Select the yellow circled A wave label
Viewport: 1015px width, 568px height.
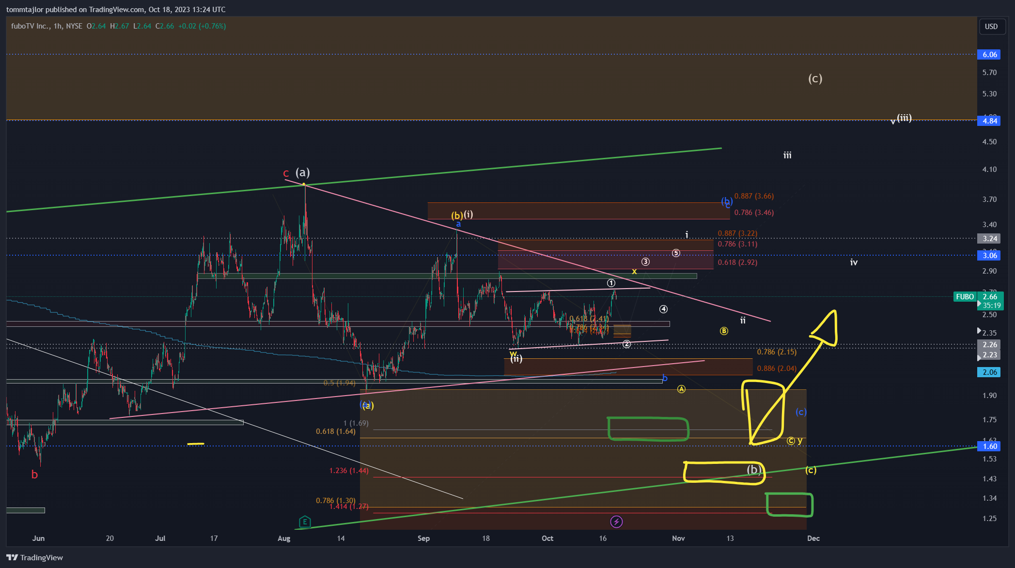click(x=681, y=389)
